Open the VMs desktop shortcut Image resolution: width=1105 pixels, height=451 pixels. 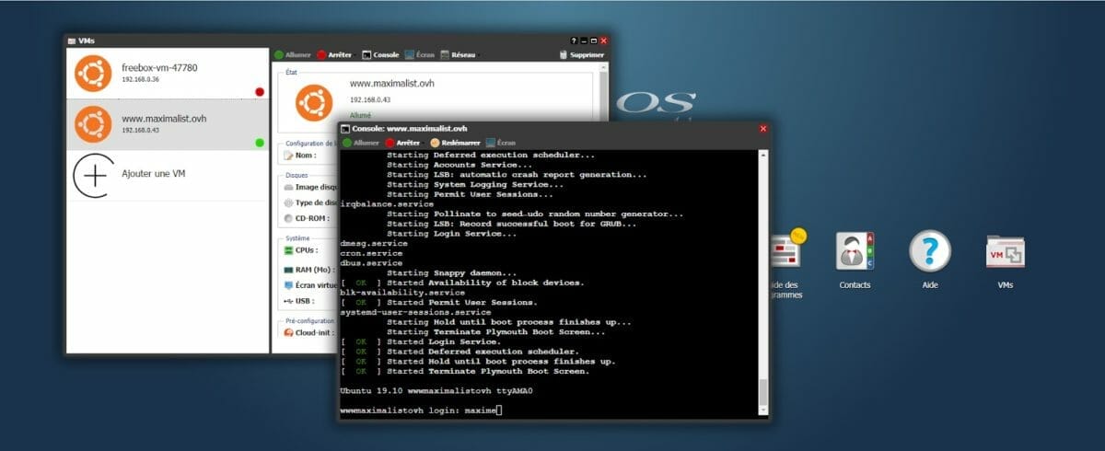tap(1005, 251)
